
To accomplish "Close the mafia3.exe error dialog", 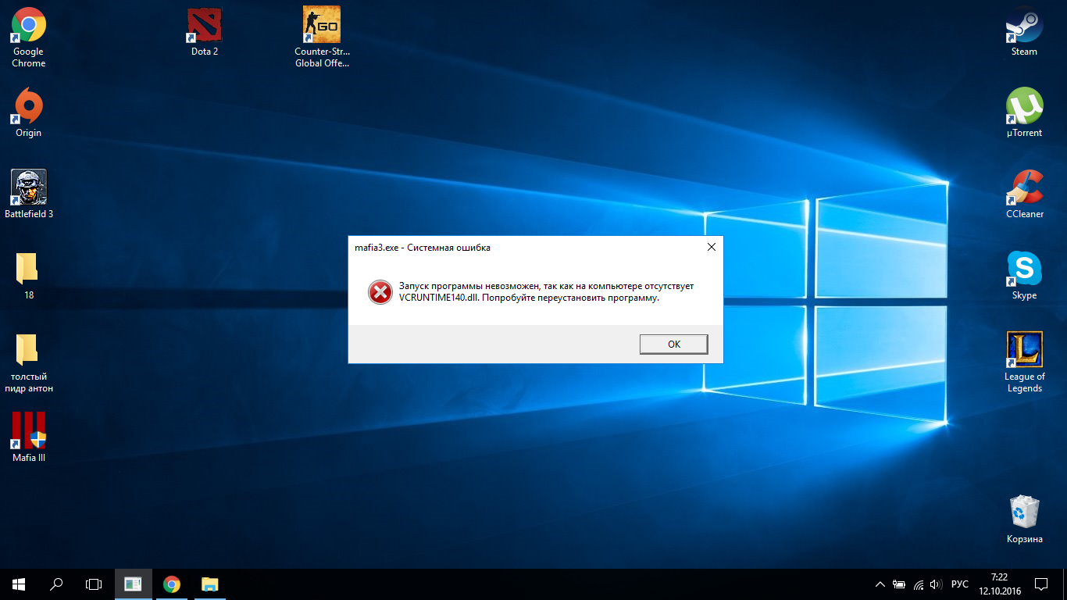I will click(x=711, y=247).
